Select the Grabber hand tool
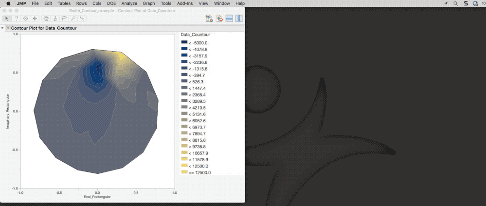Image resolution: width=486 pixels, height=206 pixels. (46, 19)
